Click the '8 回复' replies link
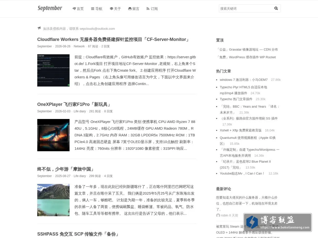Image resolution: width=318 pixels, height=238 pixels. click(x=108, y=111)
